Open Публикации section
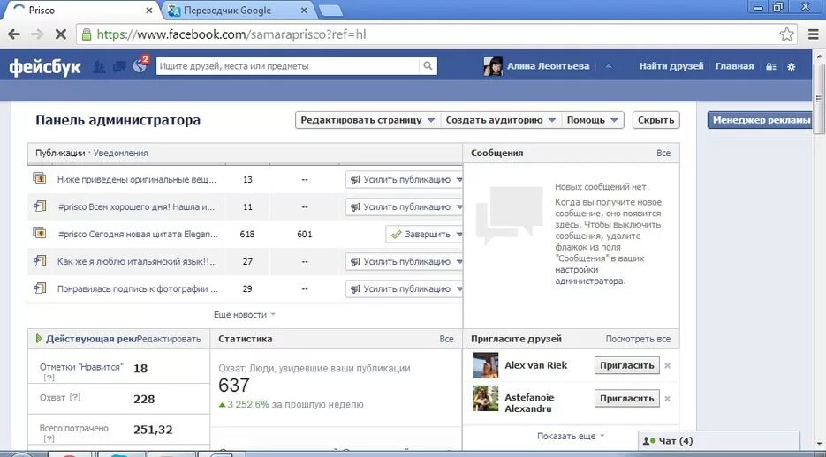The image size is (826, 457). pyautogui.click(x=60, y=153)
